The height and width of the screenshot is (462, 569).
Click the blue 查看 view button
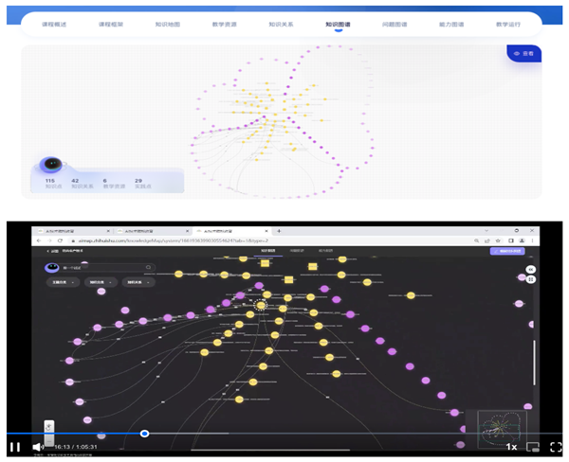pos(524,54)
